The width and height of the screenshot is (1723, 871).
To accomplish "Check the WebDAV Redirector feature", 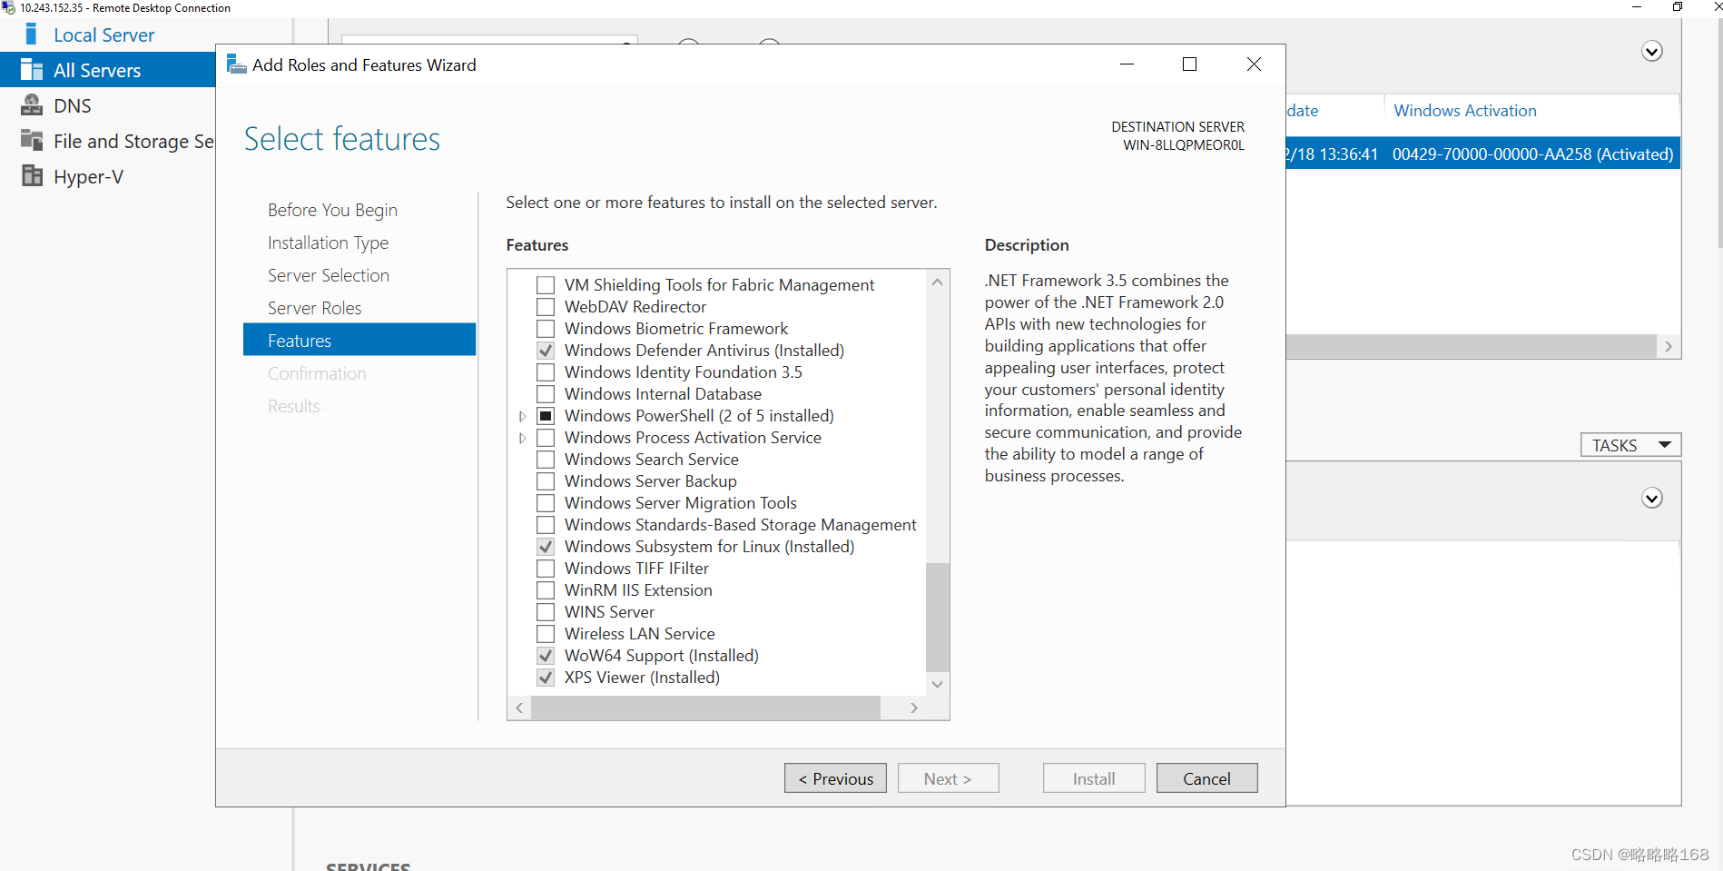I will 546,307.
